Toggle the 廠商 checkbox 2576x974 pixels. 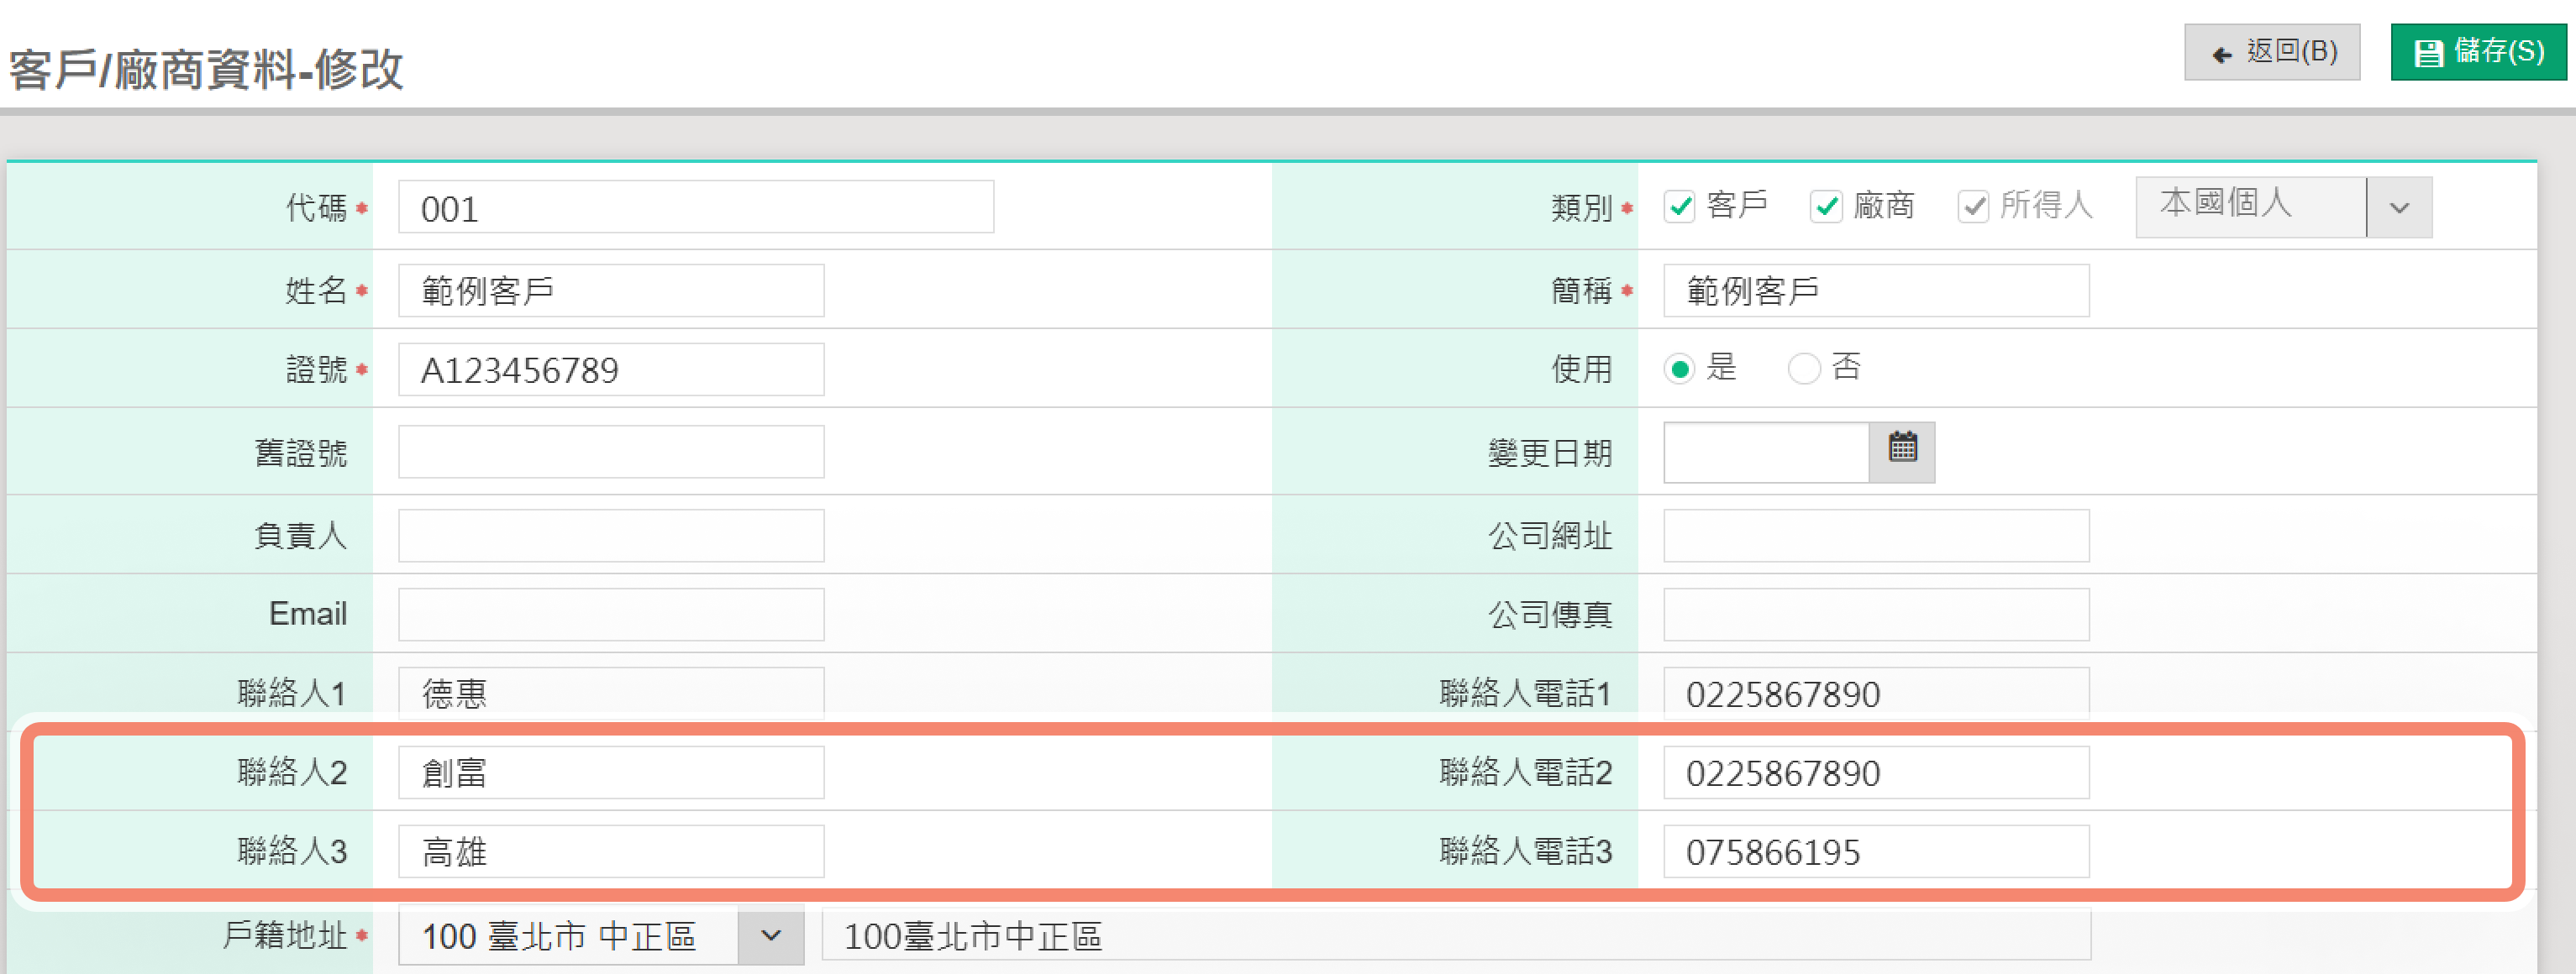coord(1826,207)
